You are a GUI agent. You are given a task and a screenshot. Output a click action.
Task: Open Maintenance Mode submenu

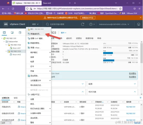click(x=38, y=52)
